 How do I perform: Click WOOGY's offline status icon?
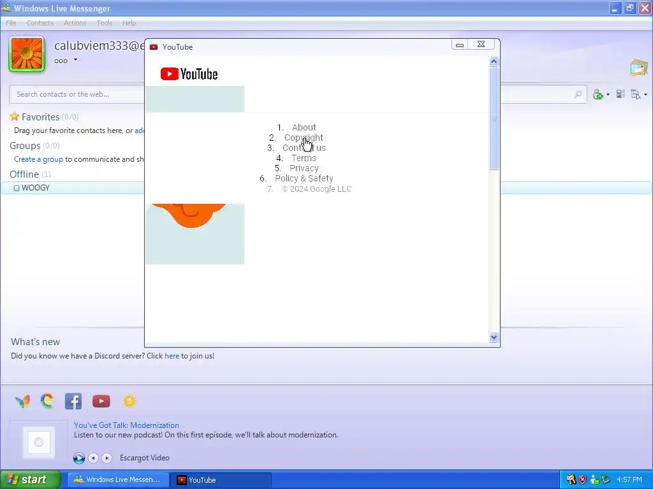coord(17,188)
